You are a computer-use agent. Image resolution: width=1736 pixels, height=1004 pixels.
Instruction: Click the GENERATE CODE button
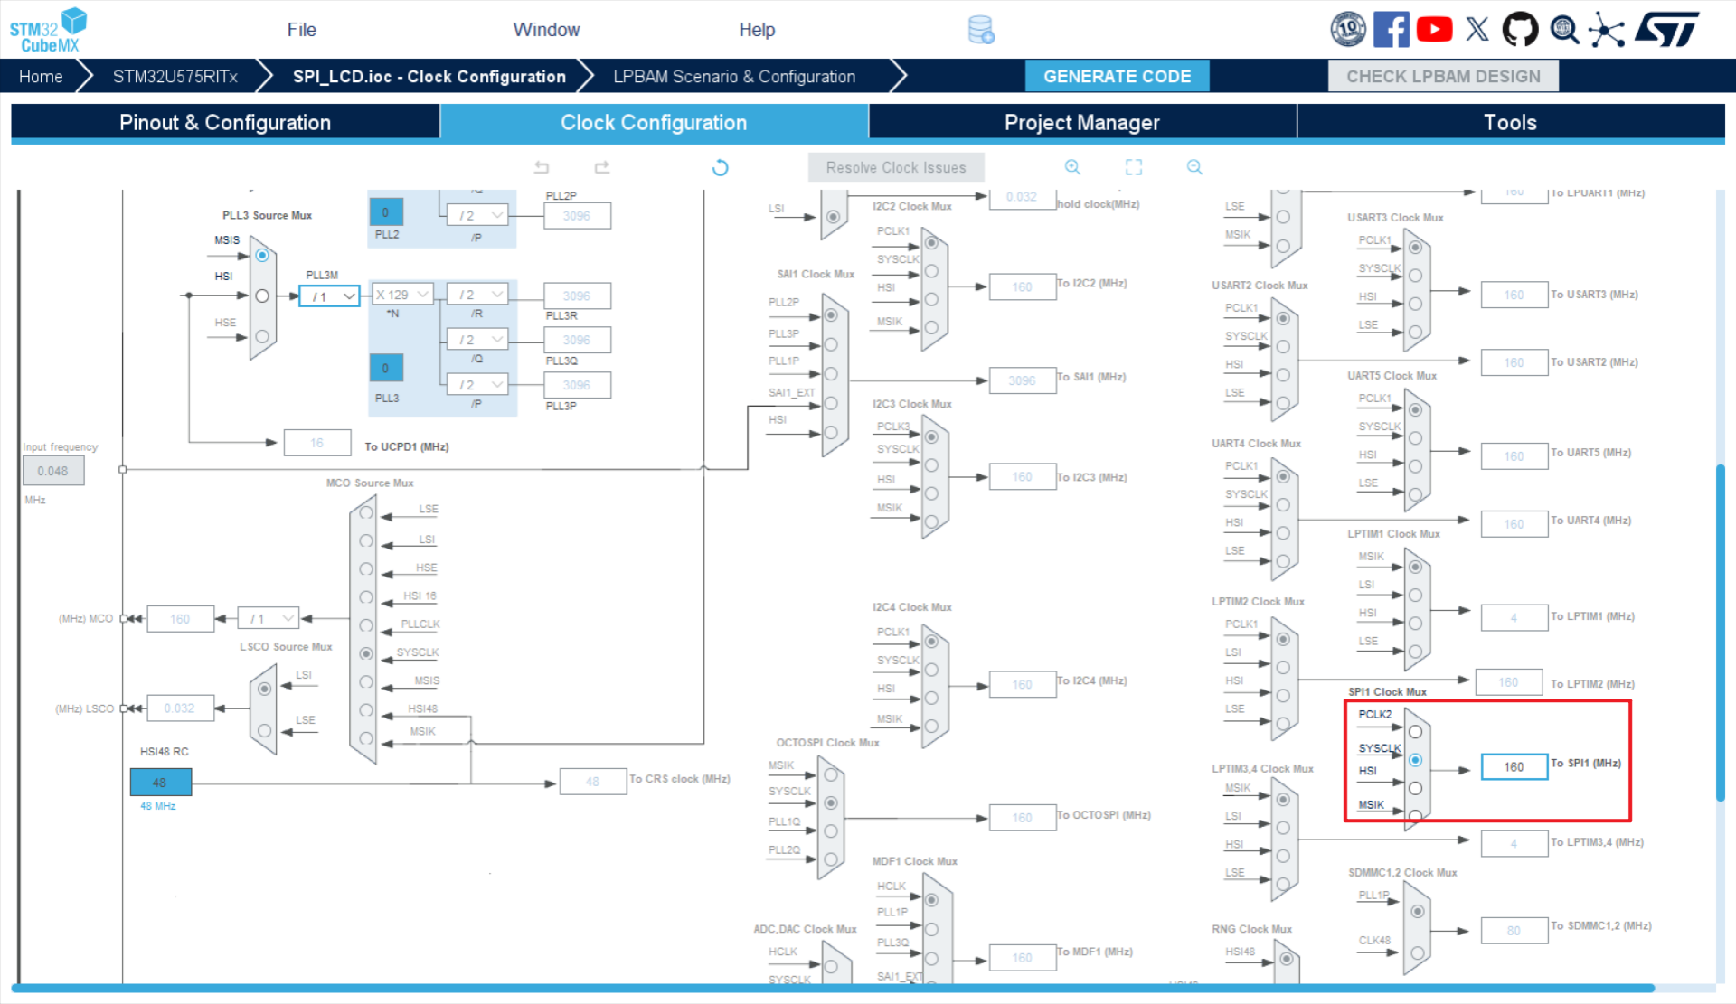pyautogui.click(x=1117, y=77)
